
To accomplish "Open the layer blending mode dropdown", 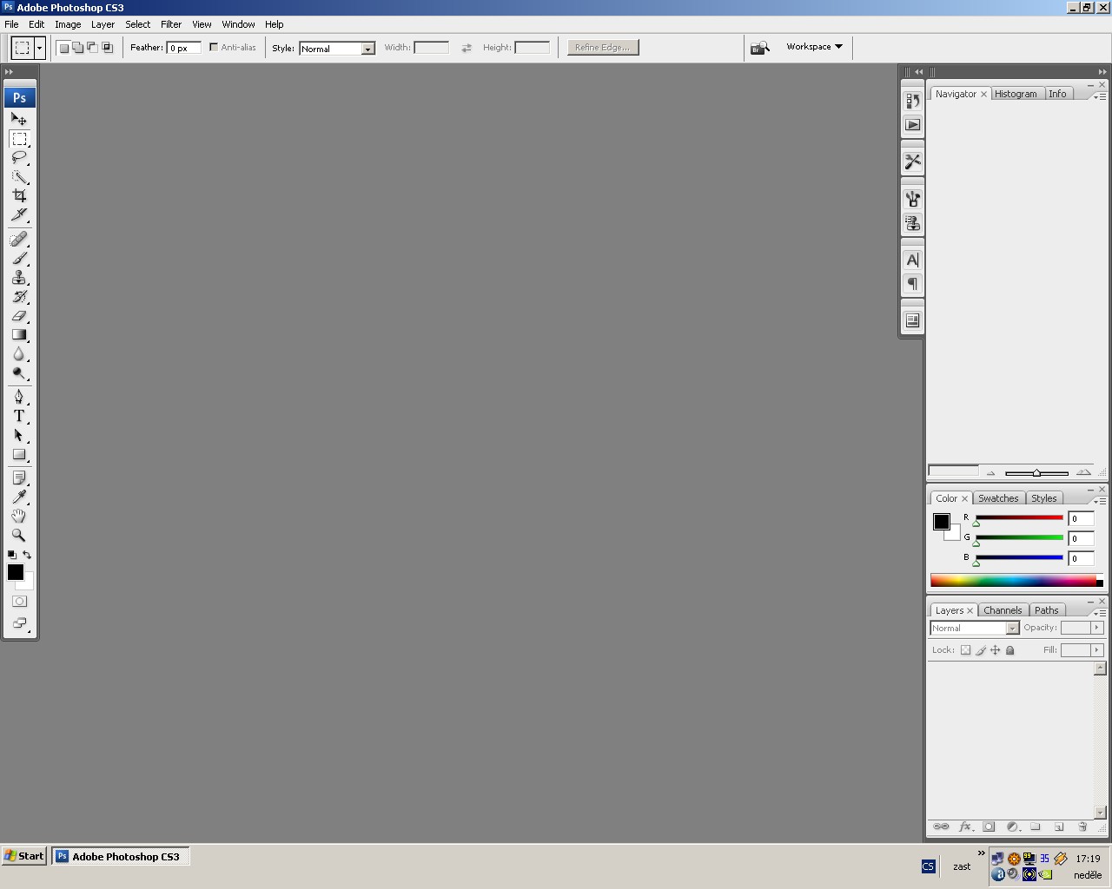I will [974, 628].
